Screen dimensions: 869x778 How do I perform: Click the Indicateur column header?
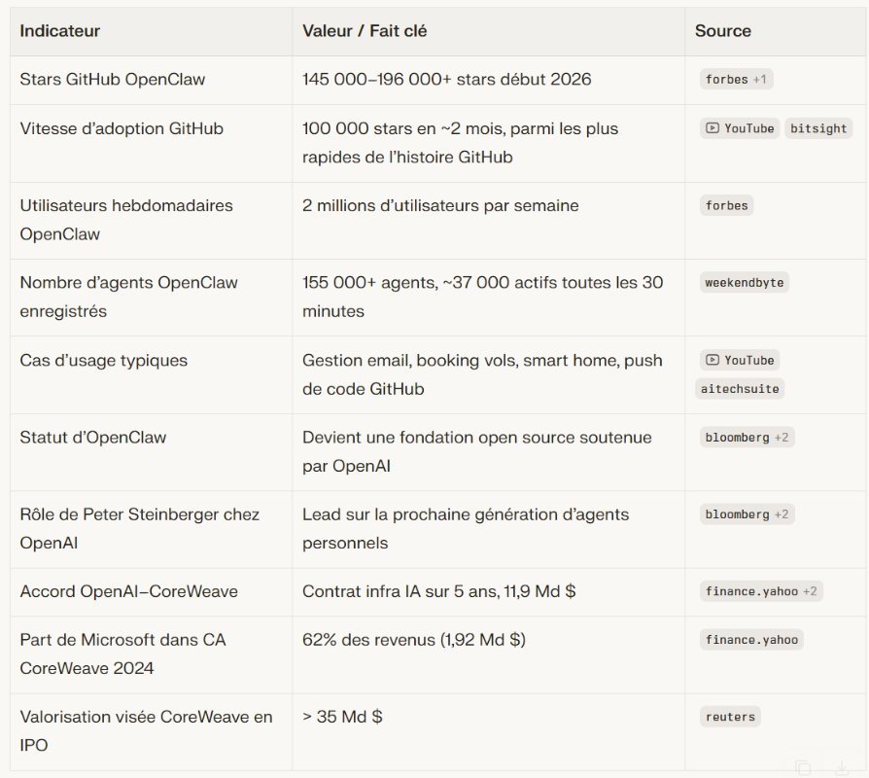[60, 31]
